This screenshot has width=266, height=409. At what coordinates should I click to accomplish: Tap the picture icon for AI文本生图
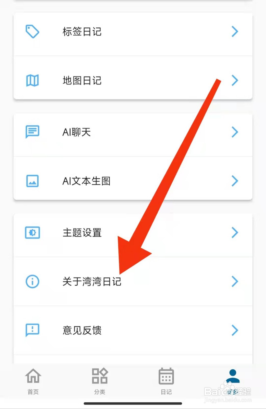tap(32, 181)
